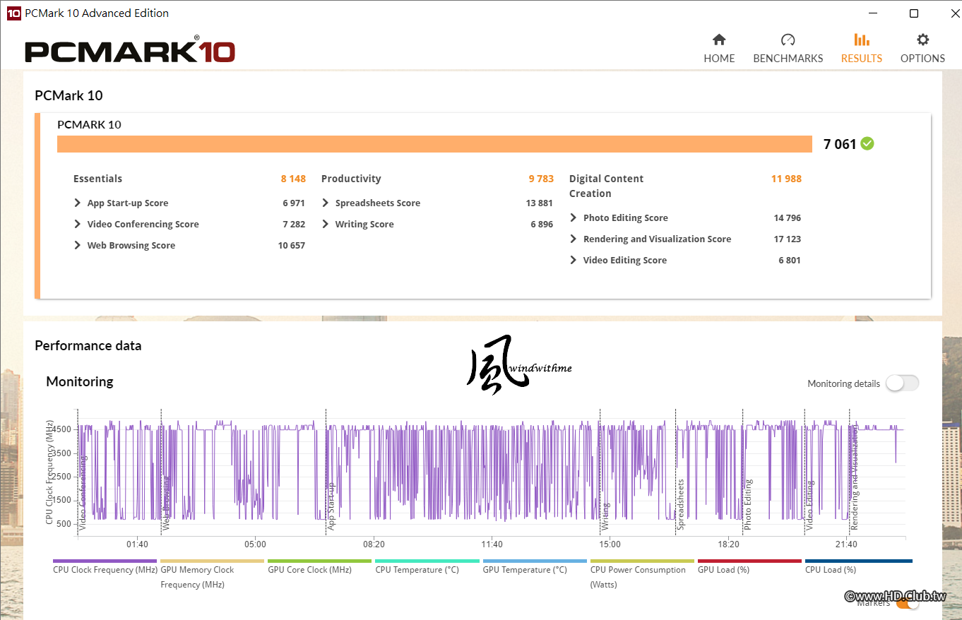Click the PCMark 10 logo
962x620 pixels.
pos(130,51)
